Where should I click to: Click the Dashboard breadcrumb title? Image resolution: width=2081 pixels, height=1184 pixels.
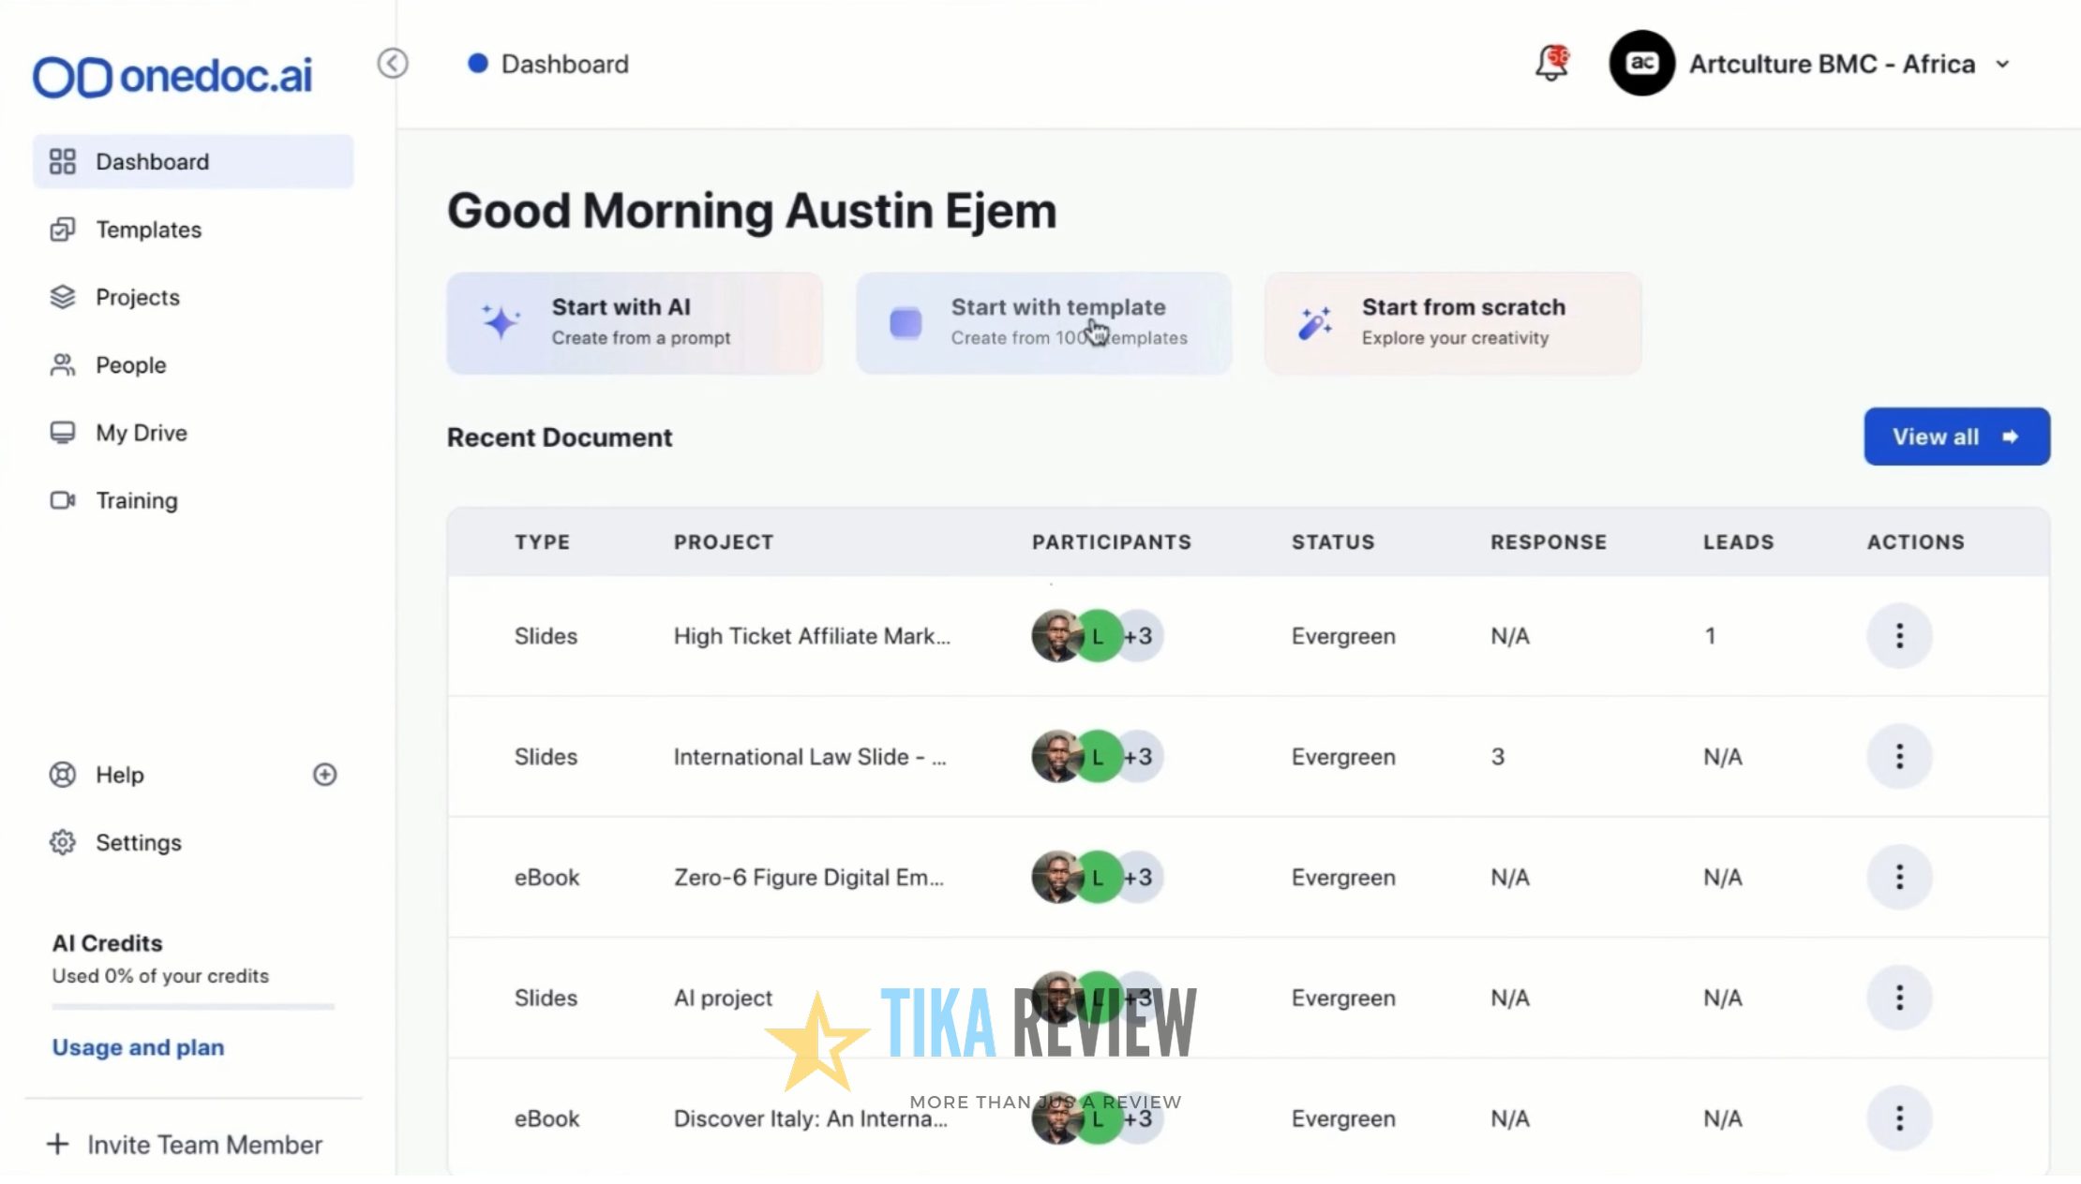[x=564, y=64]
